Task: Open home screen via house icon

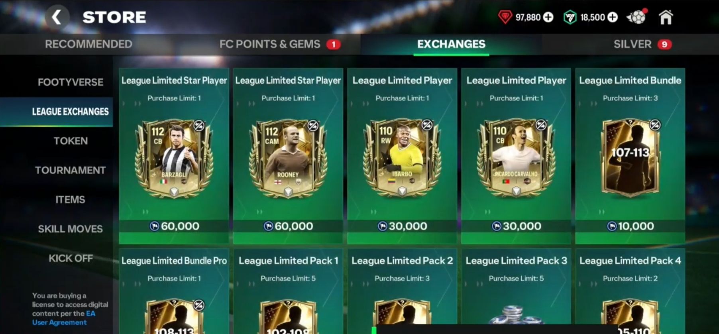Action: [x=666, y=17]
